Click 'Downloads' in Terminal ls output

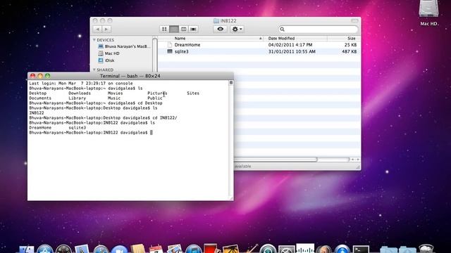click(80, 93)
